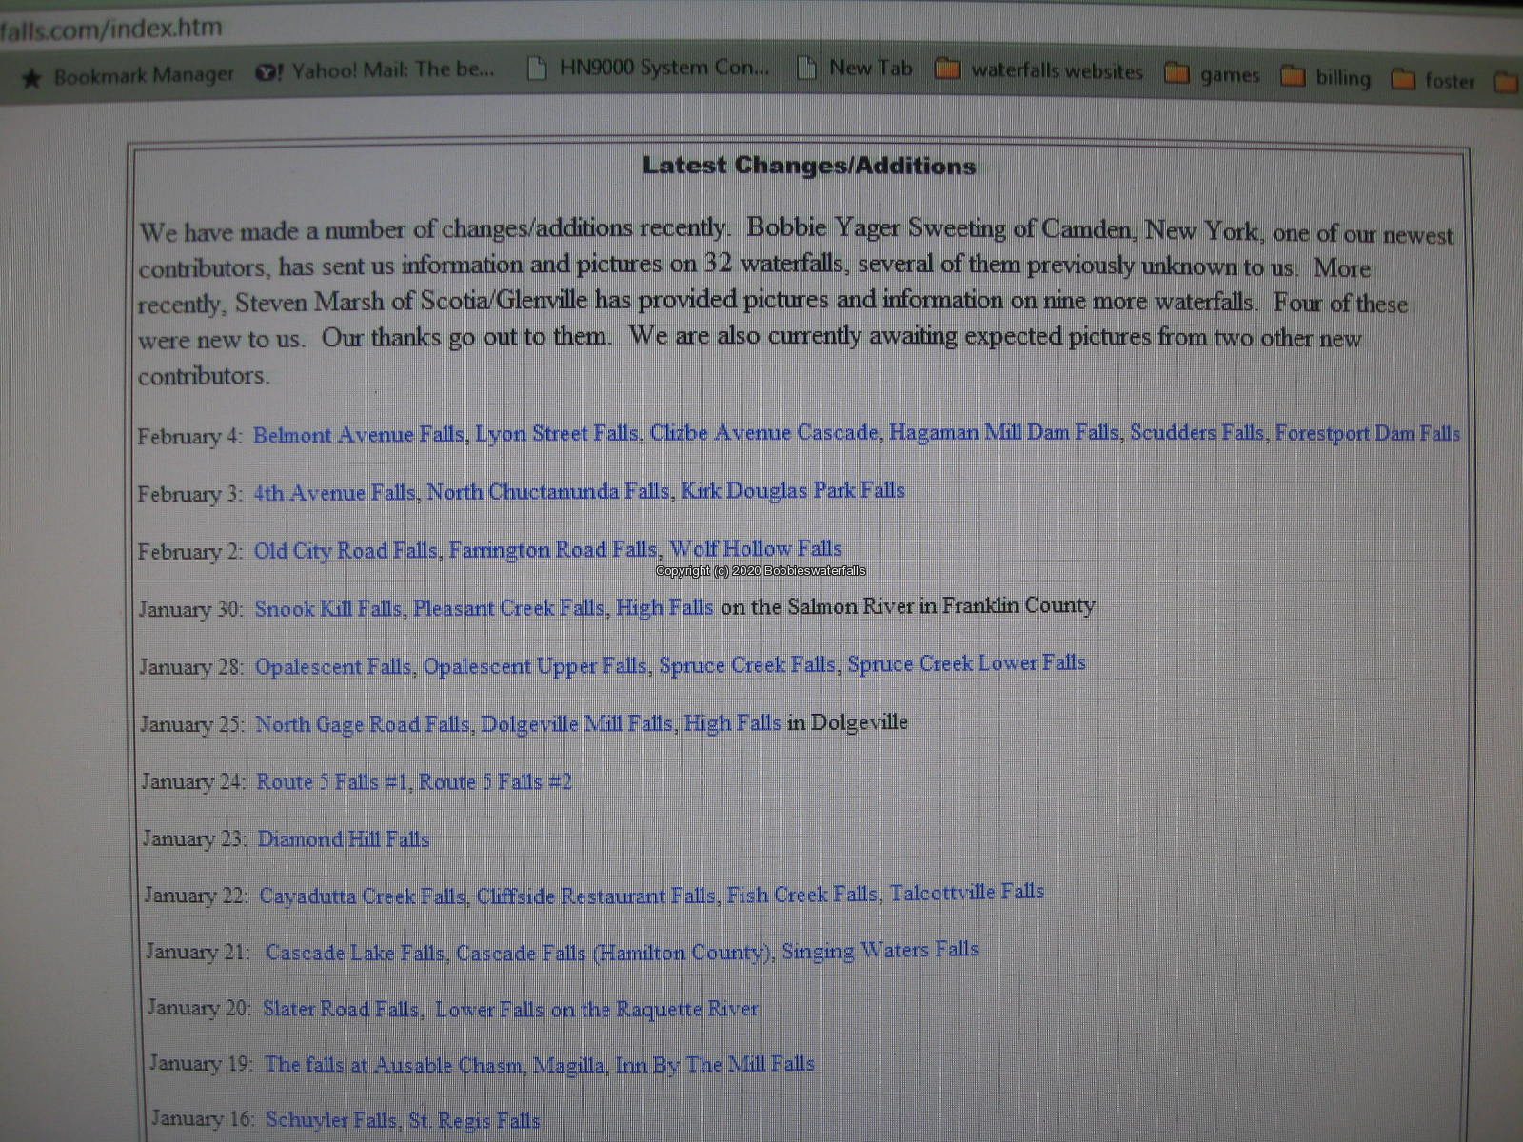
Task: Open Old City Road Falls link
Action: click(x=346, y=550)
